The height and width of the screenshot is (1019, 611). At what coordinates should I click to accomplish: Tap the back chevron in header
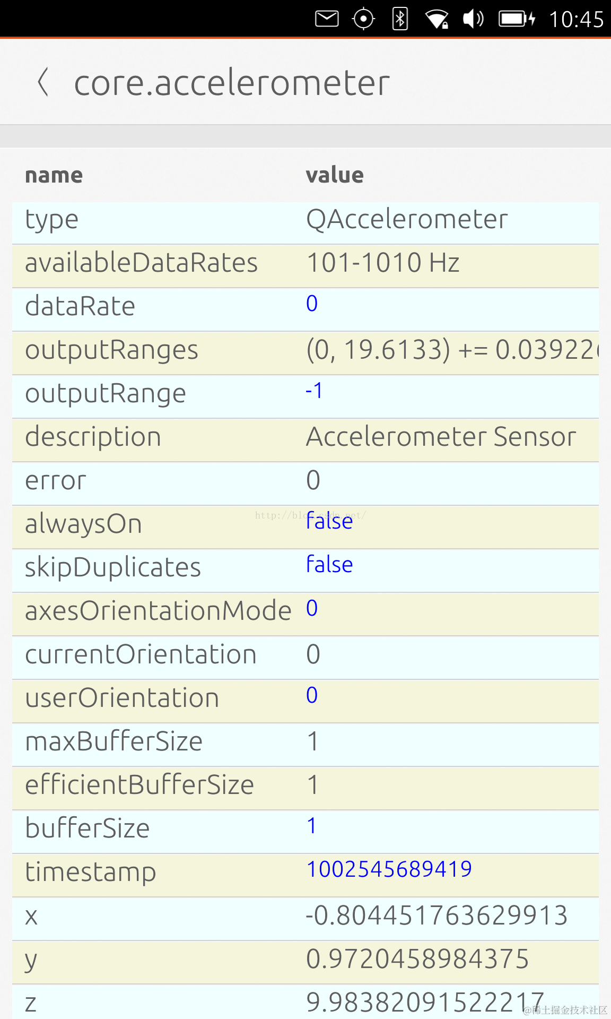pyautogui.click(x=43, y=82)
